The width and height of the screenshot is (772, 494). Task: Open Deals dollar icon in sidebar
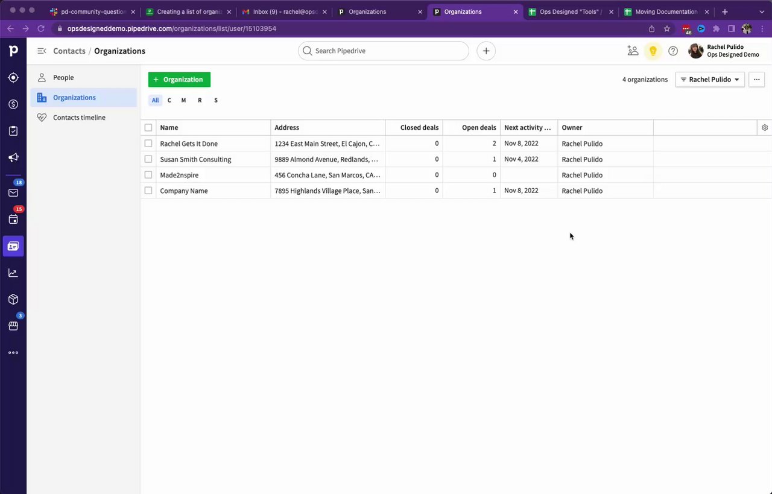tap(13, 104)
